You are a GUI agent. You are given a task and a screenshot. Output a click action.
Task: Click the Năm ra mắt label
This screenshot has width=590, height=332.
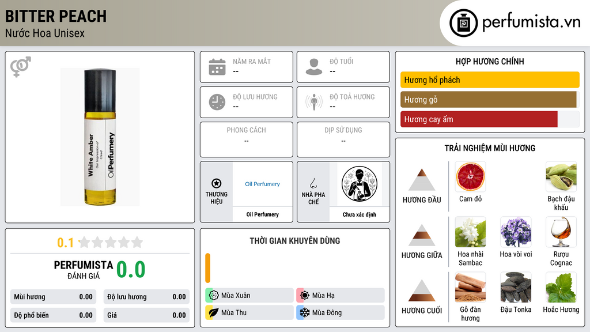[x=252, y=61]
